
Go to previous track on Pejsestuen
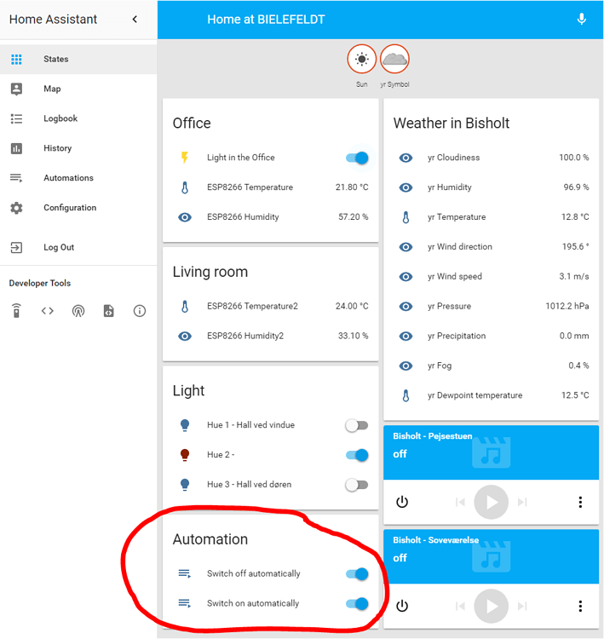pyautogui.click(x=461, y=502)
